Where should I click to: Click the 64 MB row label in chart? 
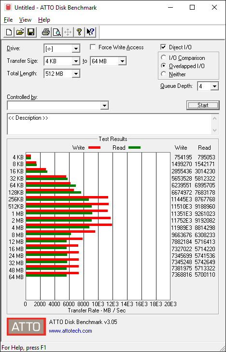16,277
